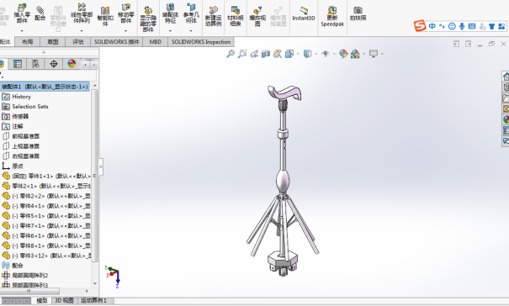Open the MBD tab
The image size is (509, 306).
click(155, 42)
